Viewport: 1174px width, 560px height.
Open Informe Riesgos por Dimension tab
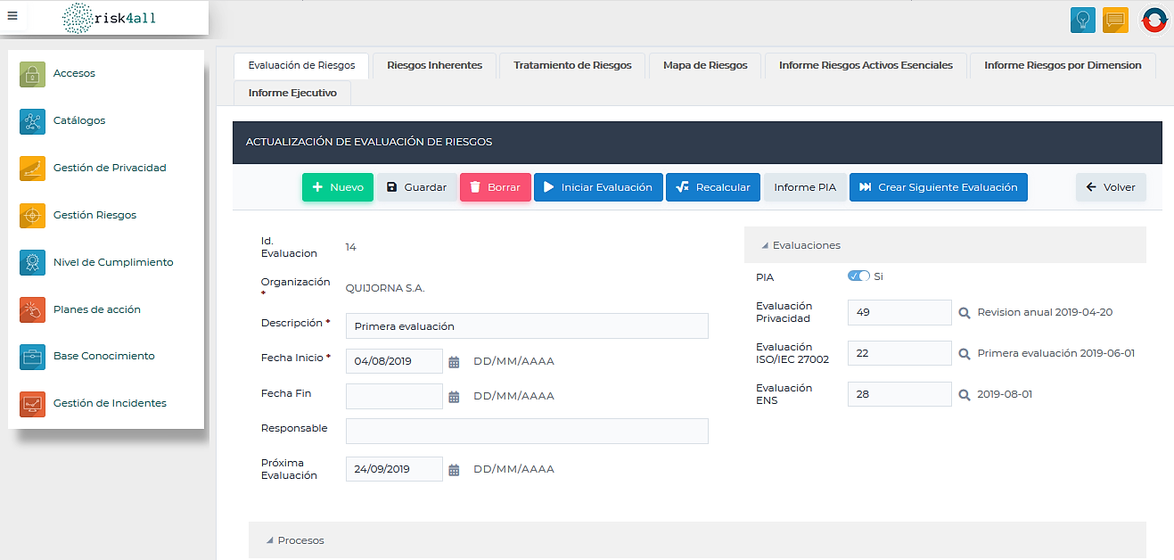tap(1063, 65)
